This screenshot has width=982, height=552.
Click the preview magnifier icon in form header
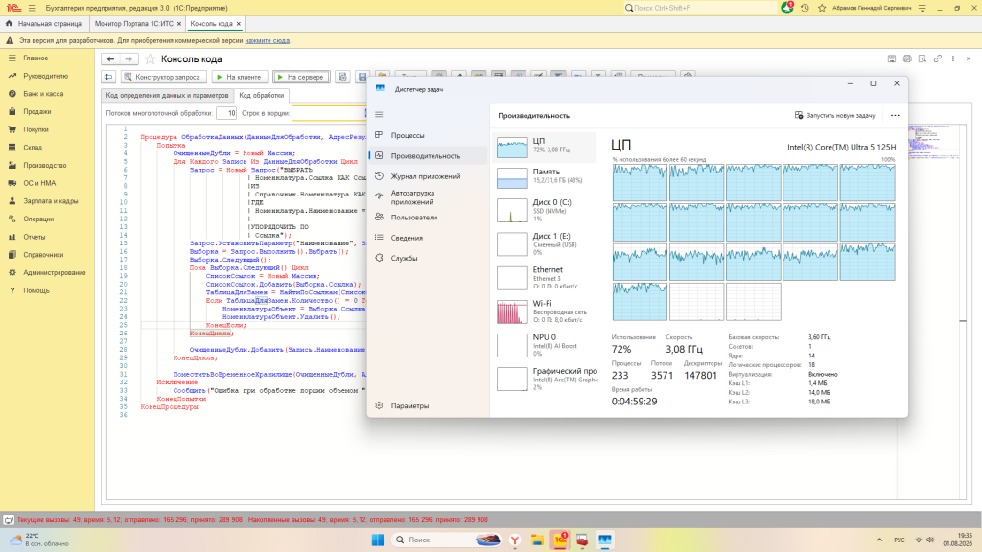pyautogui.click(x=923, y=58)
